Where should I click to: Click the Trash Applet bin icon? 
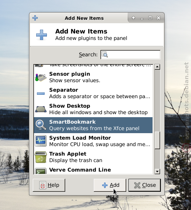tap(41, 157)
